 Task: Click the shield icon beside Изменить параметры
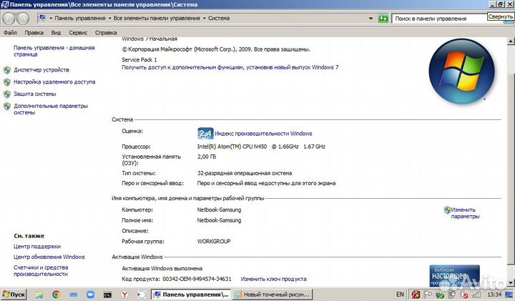click(x=447, y=210)
